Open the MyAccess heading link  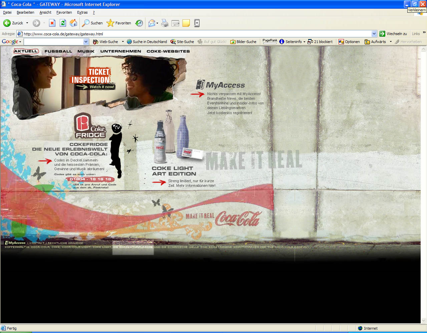[221, 85]
